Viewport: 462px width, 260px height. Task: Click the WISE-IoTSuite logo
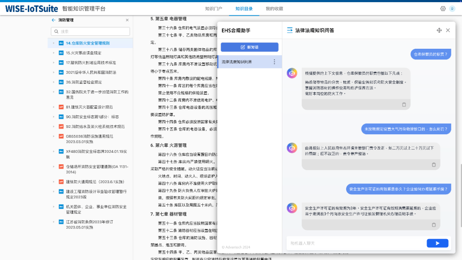[x=32, y=9]
